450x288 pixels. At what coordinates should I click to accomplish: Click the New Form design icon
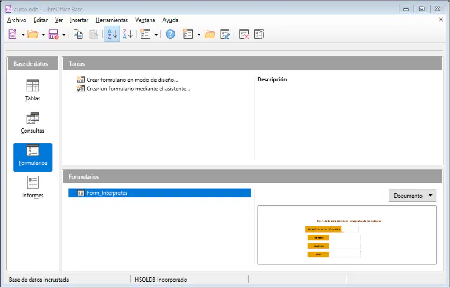tap(188, 34)
